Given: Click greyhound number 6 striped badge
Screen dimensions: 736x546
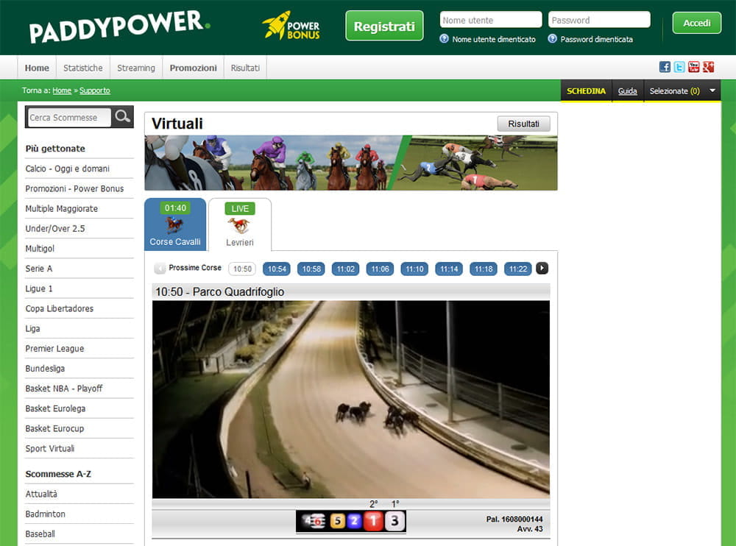Looking at the screenshot, I should pos(318,521).
